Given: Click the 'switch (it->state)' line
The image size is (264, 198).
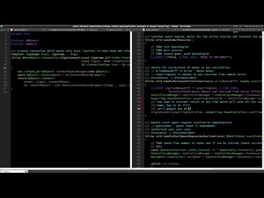Looking at the screenshot, I should point(165,164).
